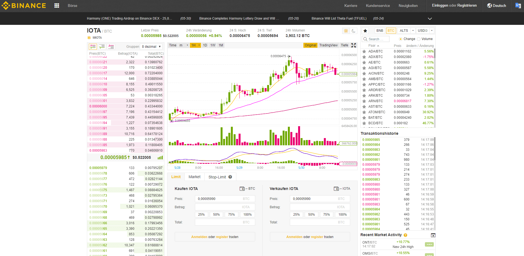Expand the announcements banner chevron
Image resolution: width=524 pixels, height=256 pixels.
click(x=430, y=19)
